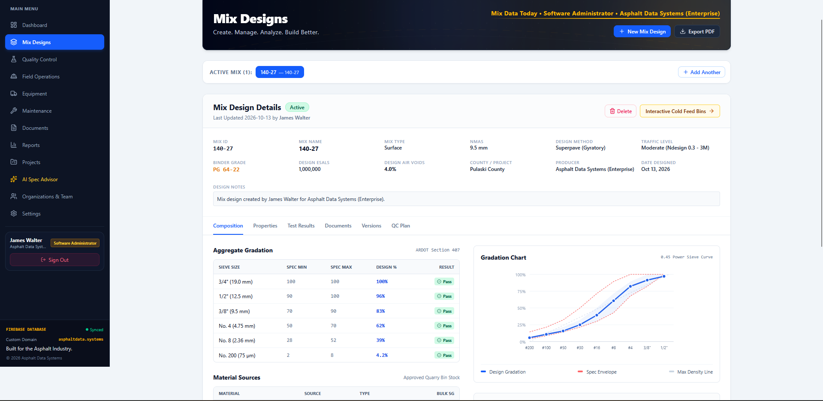Click the Design Notes text field
Viewport: 823px width, 401px height.
point(466,199)
